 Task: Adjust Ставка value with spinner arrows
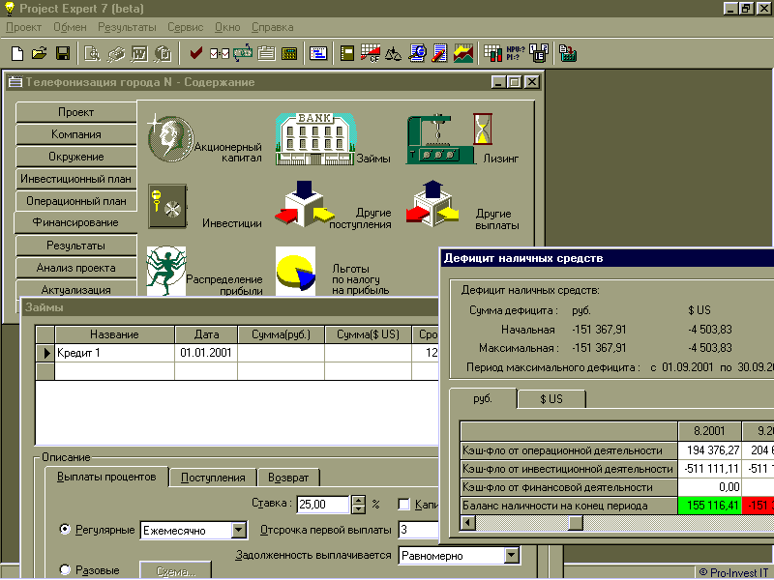tap(358, 504)
